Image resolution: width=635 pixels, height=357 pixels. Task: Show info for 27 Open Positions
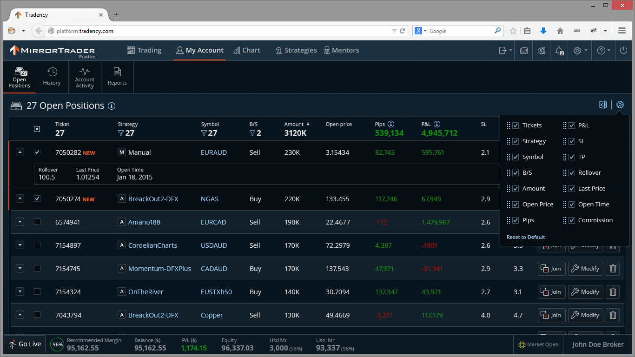coord(112,106)
